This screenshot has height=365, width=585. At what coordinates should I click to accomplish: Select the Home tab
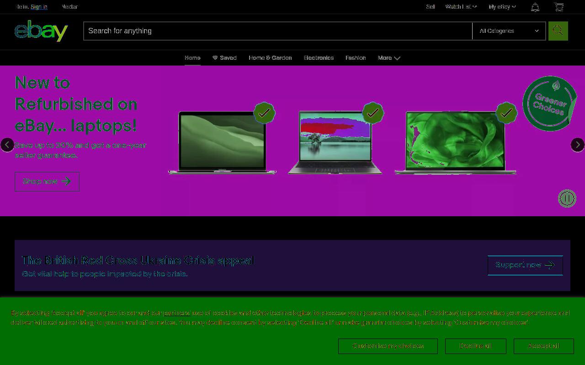coord(192,58)
